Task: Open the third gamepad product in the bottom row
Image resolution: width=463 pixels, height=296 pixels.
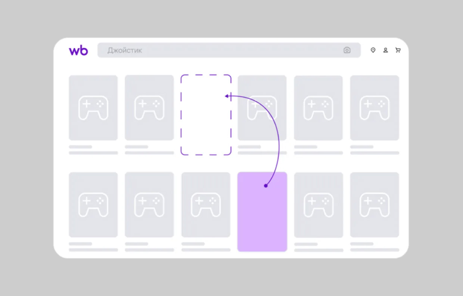Action: coord(206,205)
